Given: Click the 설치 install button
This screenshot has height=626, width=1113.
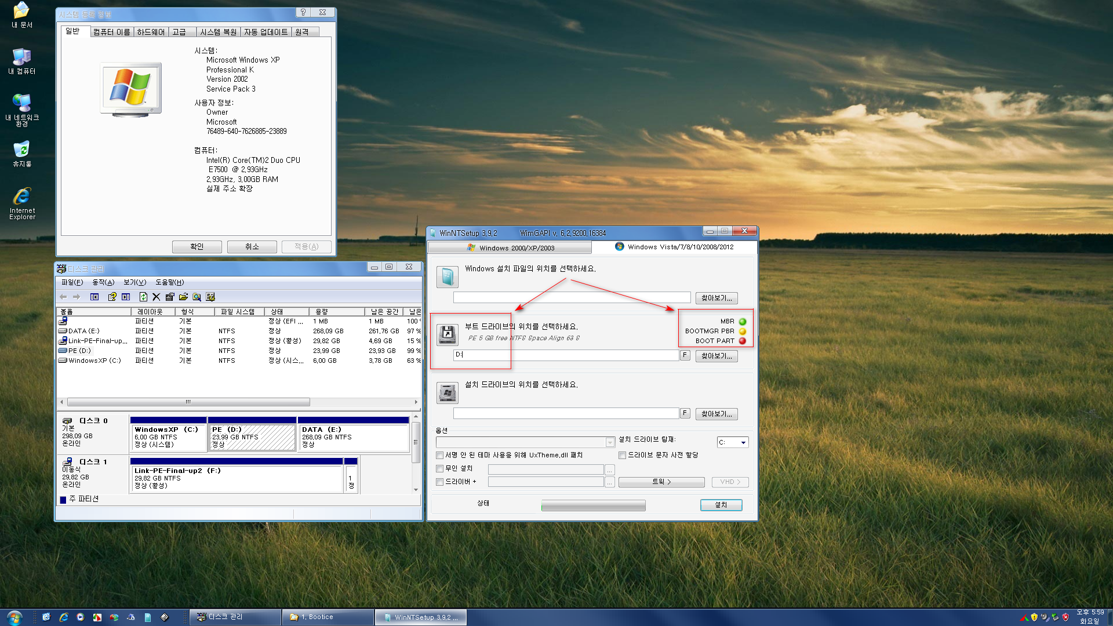Looking at the screenshot, I should [721, 505].
